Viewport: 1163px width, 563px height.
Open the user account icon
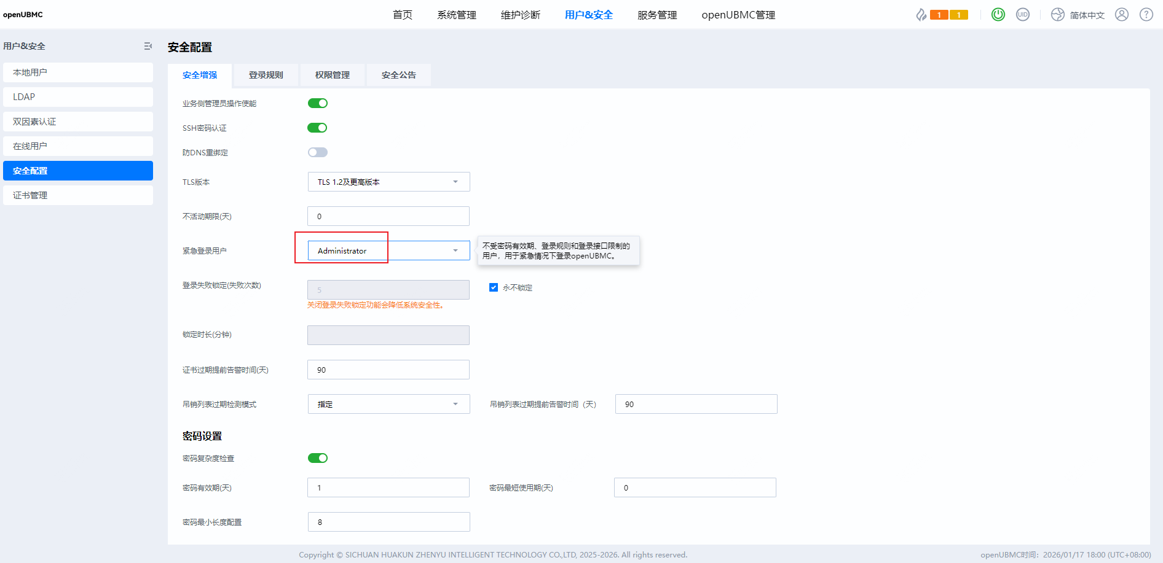tap(1121, 15)
